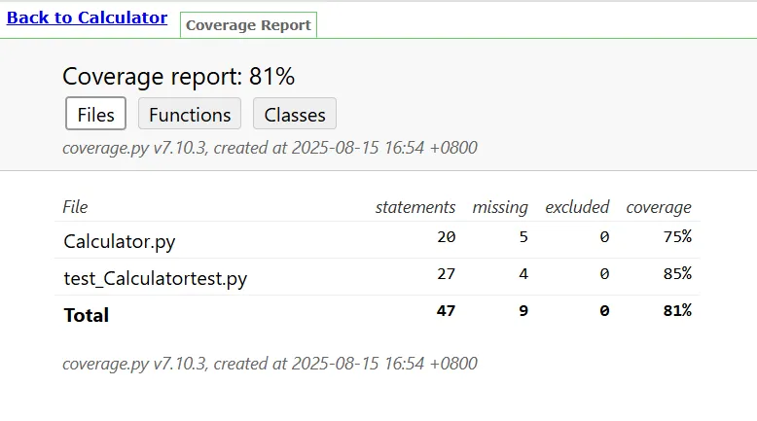Image resolution: width=757 pixels, height=421 pixels.
Task: Sort table by File column header
Action: [x=75, y=207]
